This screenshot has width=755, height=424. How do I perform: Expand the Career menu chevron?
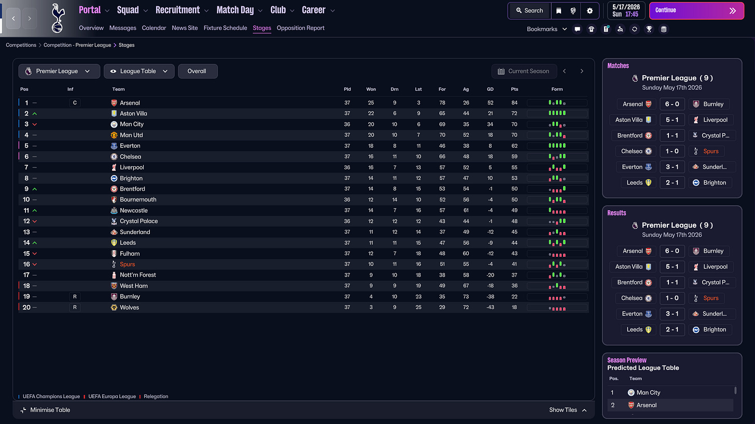click(x=332, y=10)
